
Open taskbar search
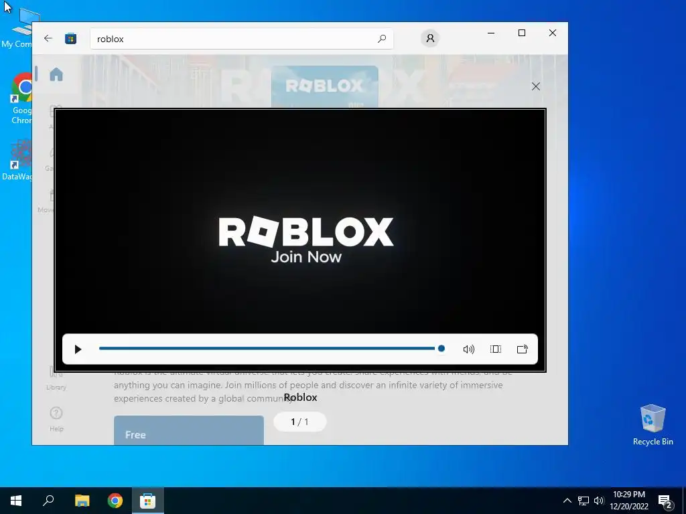pos(48,501)
